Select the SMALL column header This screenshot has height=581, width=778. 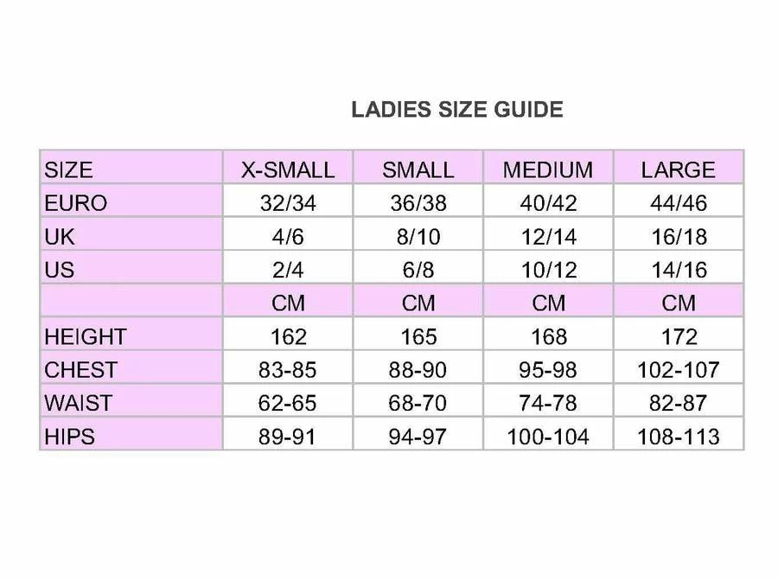point(418,169)
